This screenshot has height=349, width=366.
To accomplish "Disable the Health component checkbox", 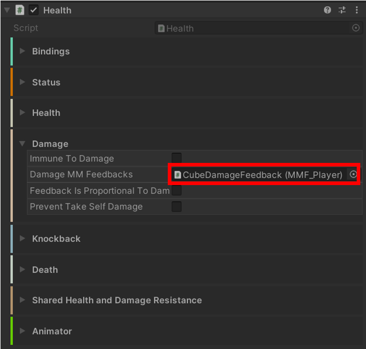I will coord(34,10).
